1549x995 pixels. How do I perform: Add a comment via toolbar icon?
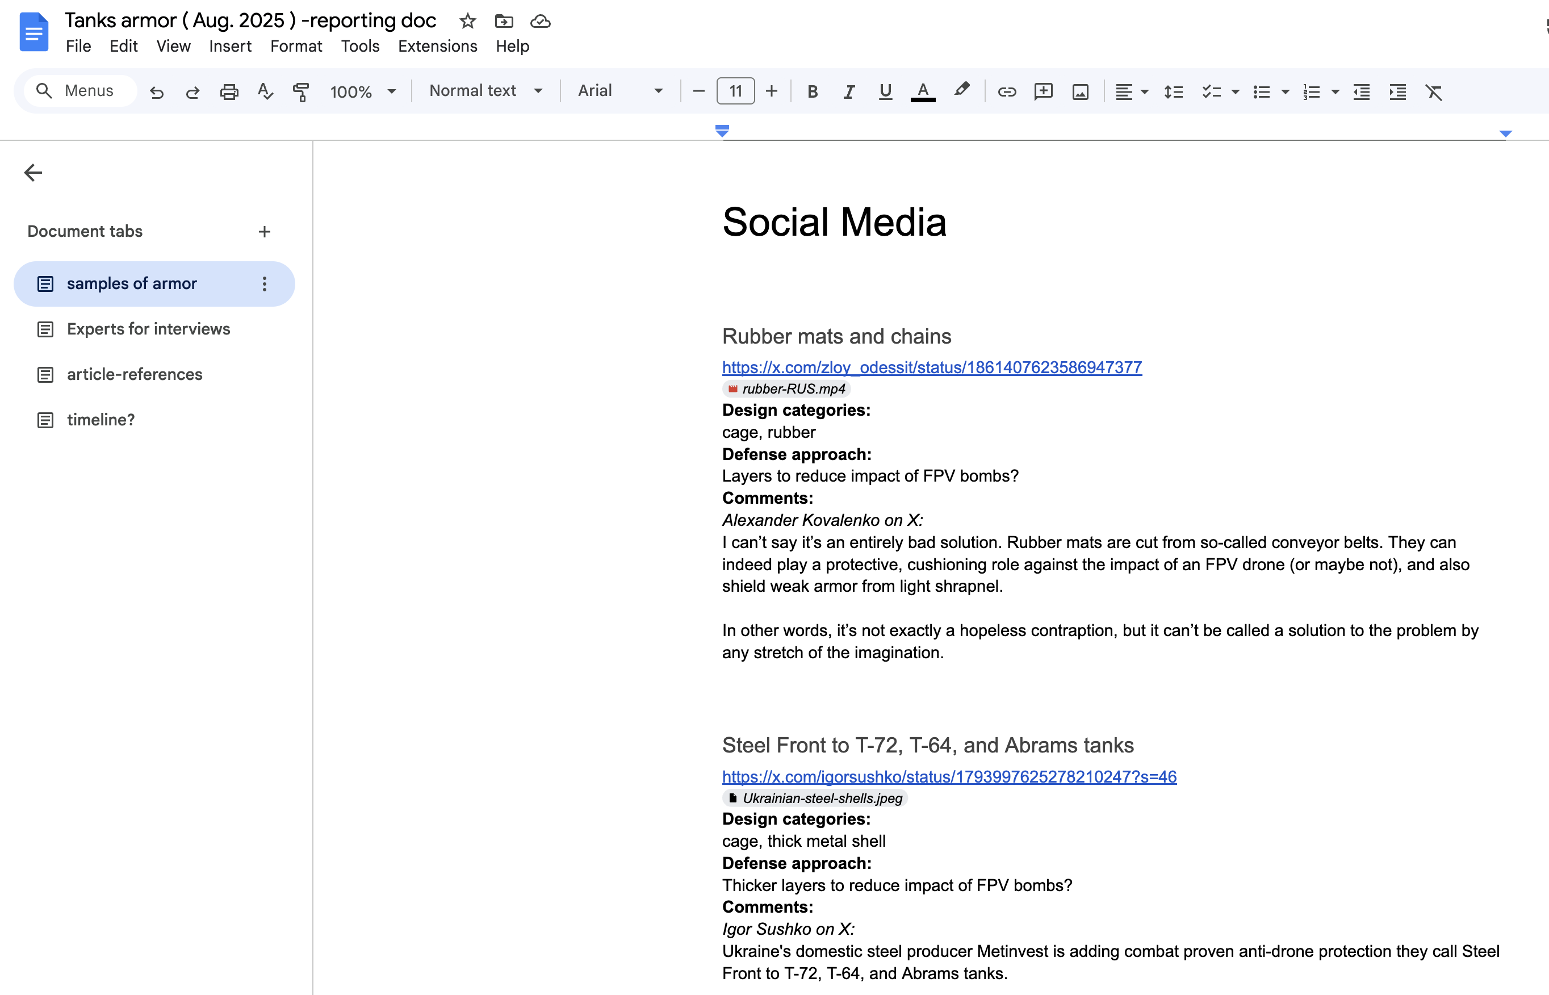tap(1043, 92)
